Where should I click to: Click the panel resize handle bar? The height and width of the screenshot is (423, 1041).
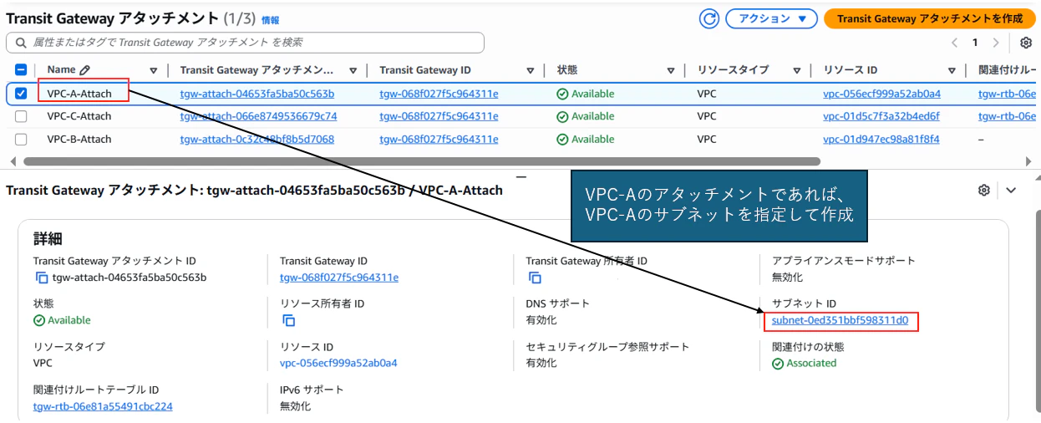[x=520, y=176]
